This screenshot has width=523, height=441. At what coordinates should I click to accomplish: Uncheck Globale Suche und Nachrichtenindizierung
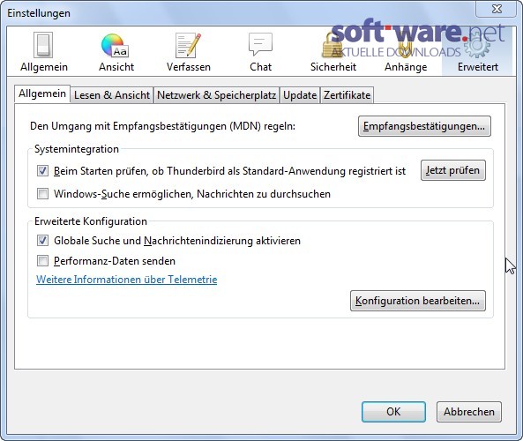(x=42, y=241)
